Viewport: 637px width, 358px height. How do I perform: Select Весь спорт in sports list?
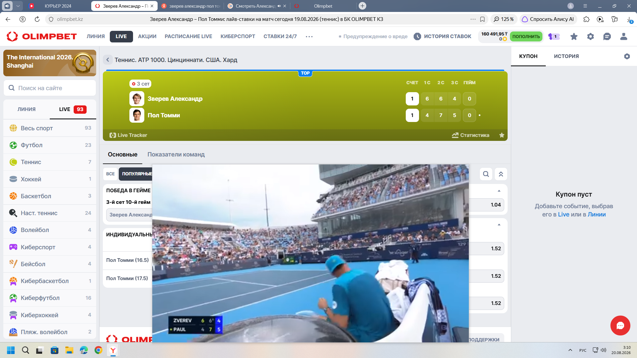coord(50,128)
